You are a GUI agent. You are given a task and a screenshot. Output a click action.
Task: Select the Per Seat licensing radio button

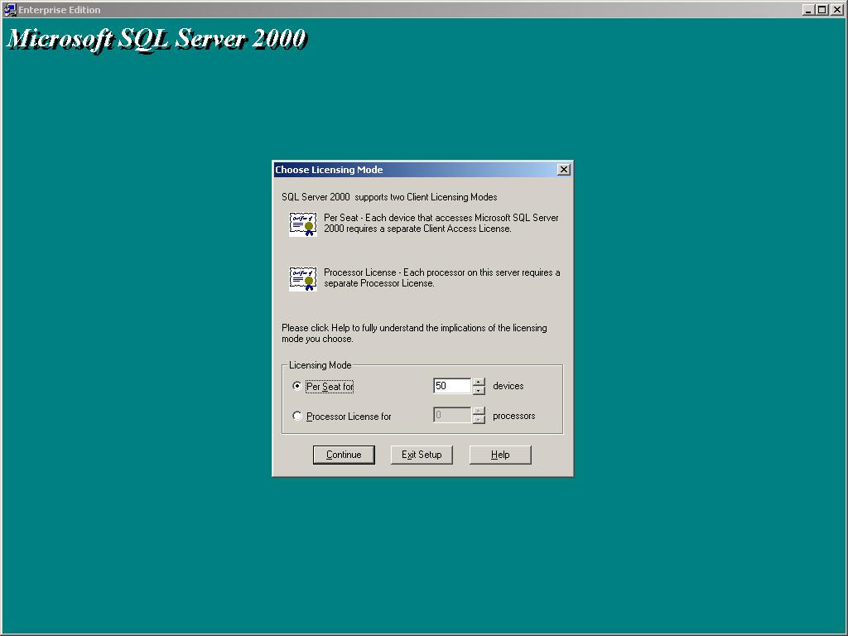297,386
